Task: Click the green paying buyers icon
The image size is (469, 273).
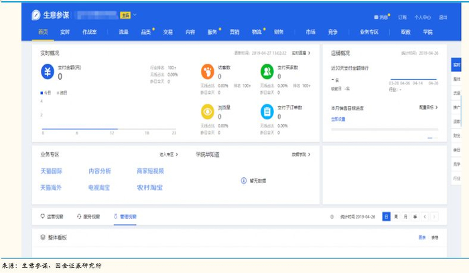Action: [x=267, y=72]
